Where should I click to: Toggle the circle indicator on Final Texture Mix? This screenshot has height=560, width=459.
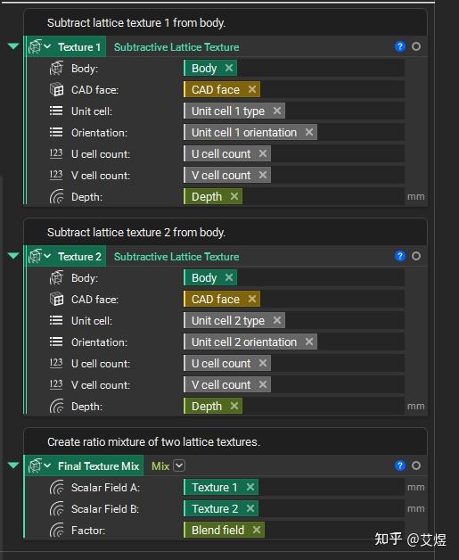coord(416,465)
